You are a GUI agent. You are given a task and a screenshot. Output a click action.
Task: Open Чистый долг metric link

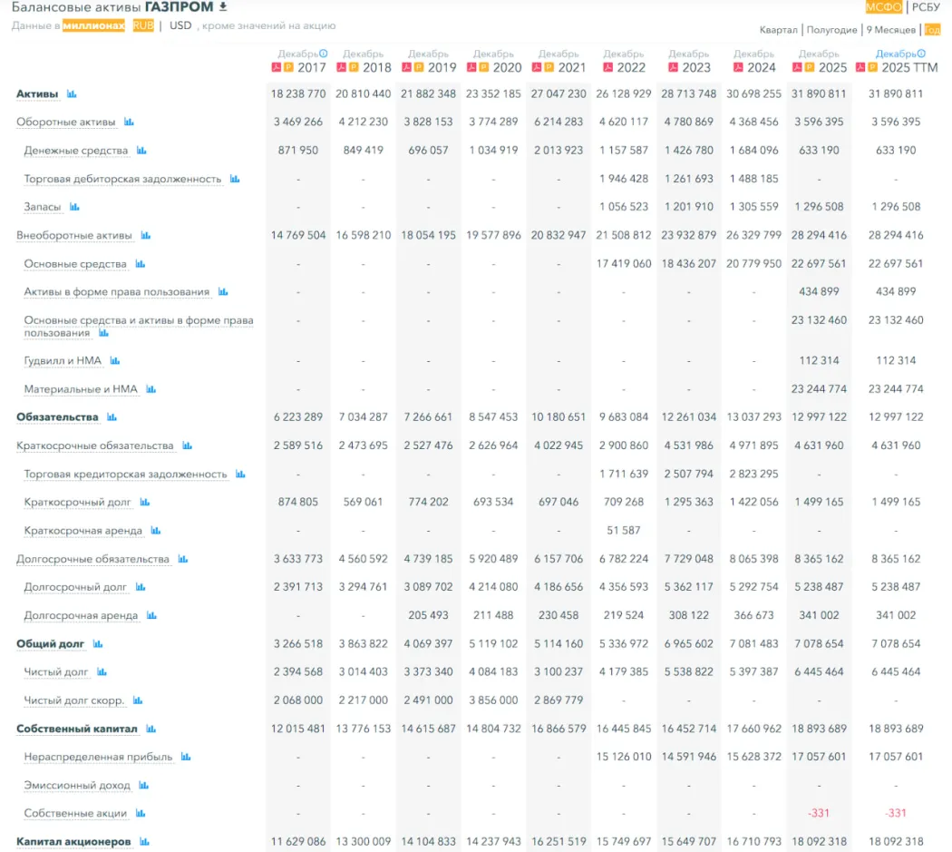(x=56, y=672)
